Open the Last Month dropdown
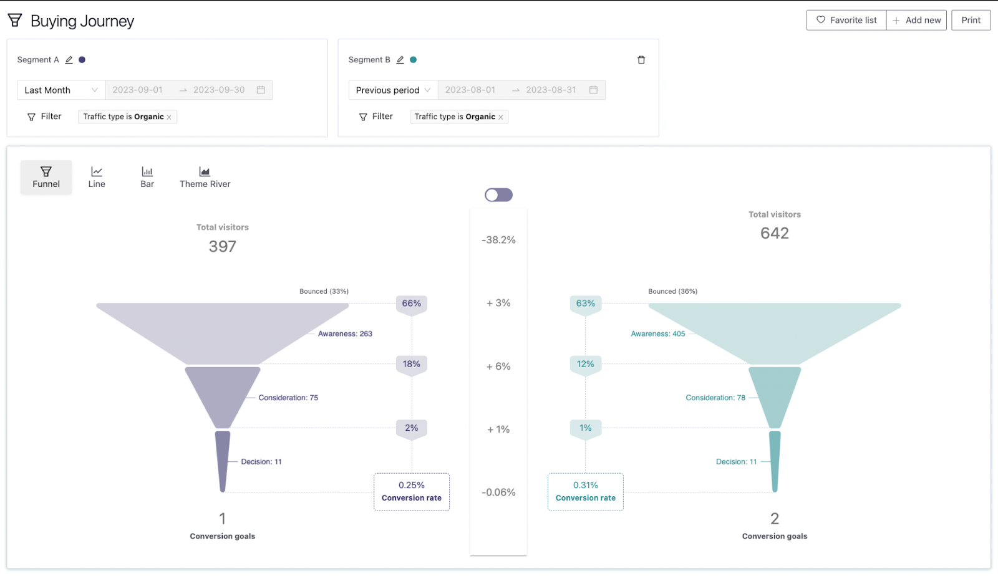998x576 pixels. click(60, 90)
